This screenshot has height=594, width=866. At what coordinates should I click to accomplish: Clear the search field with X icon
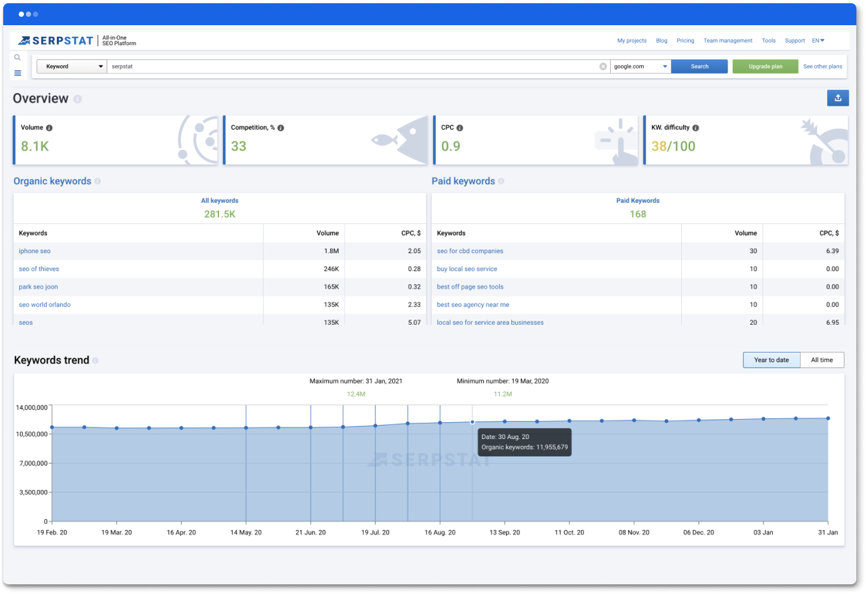pos(603,67)
